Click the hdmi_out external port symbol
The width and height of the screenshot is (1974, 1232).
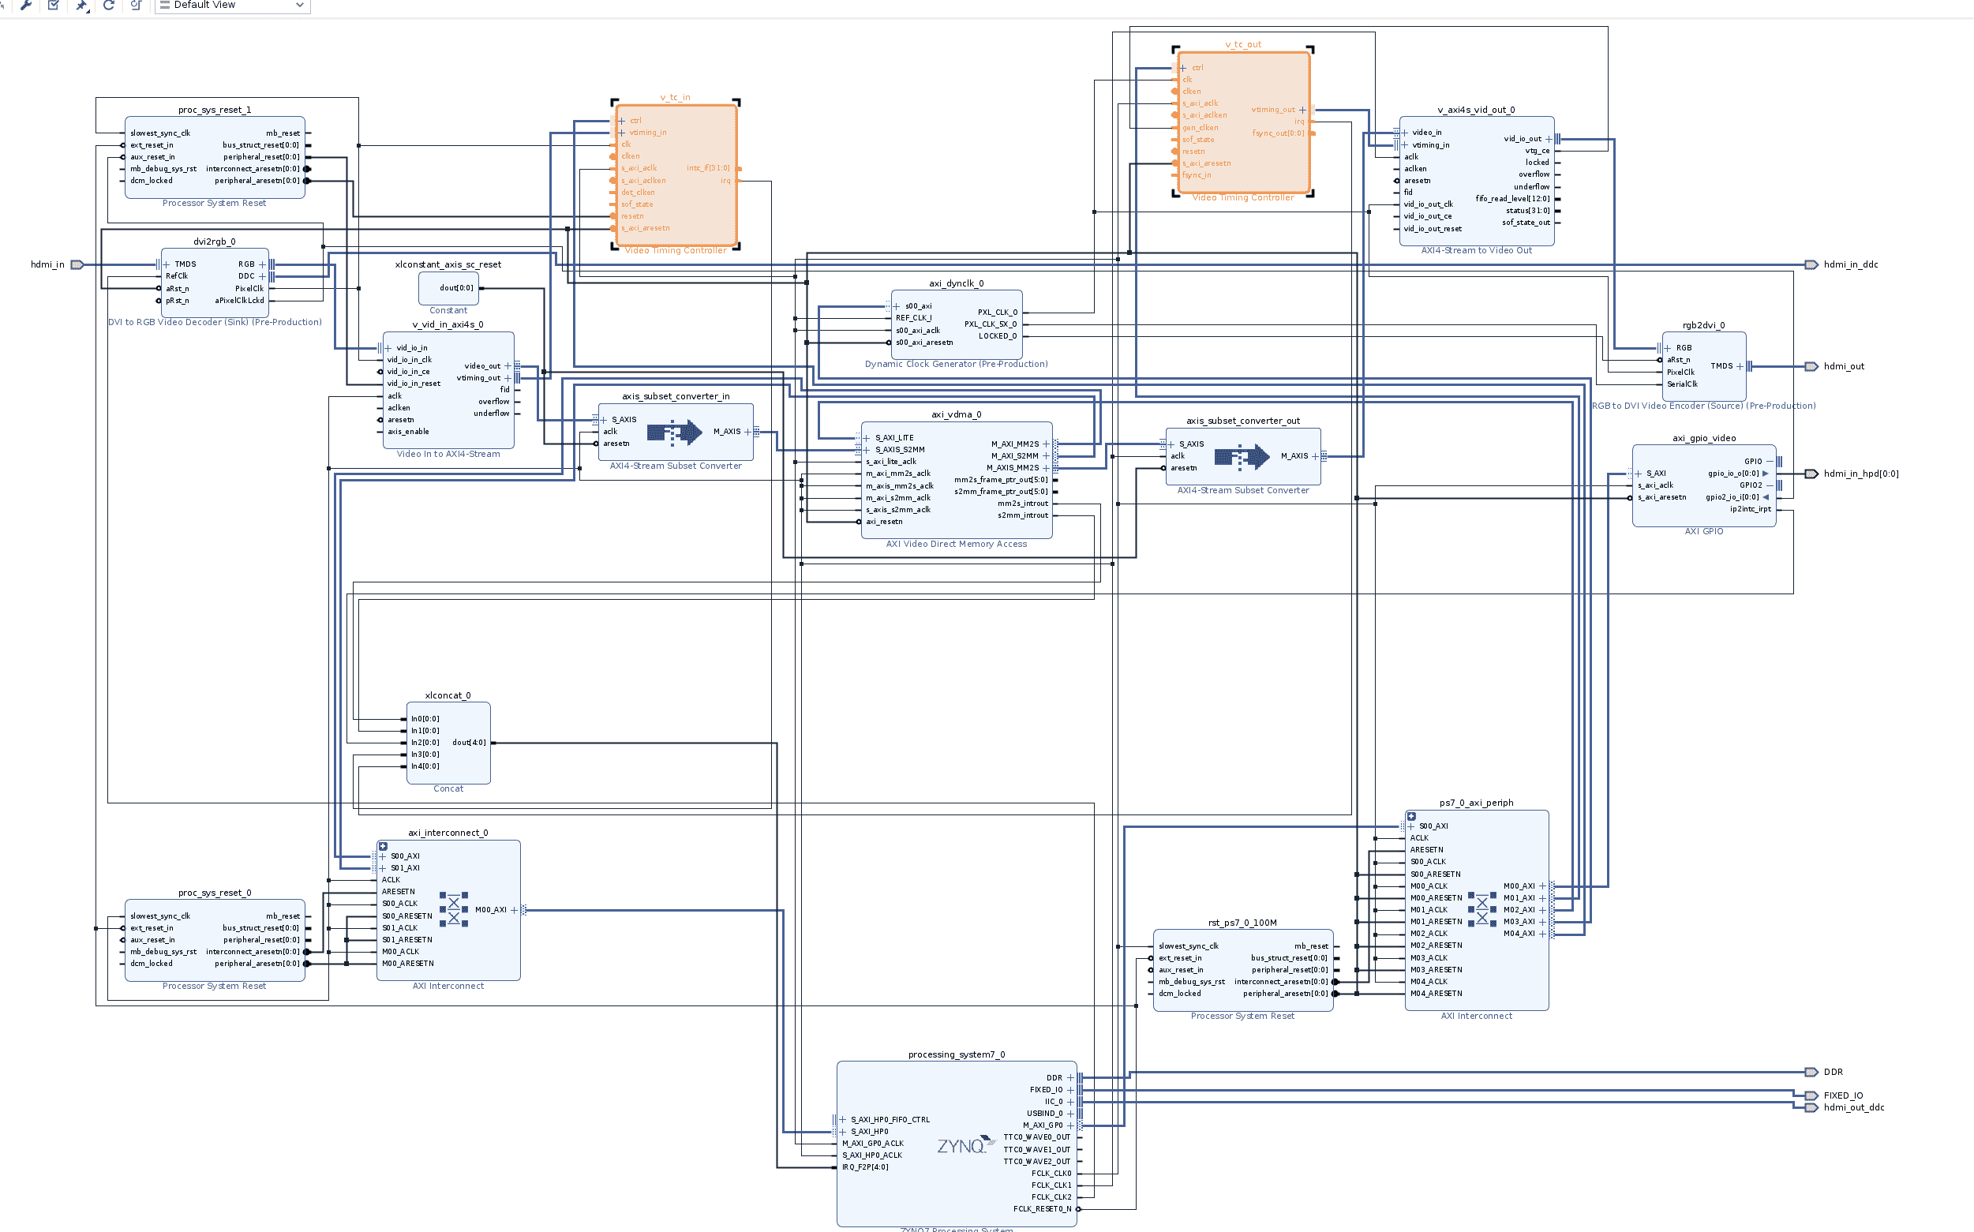point(1811,367)
